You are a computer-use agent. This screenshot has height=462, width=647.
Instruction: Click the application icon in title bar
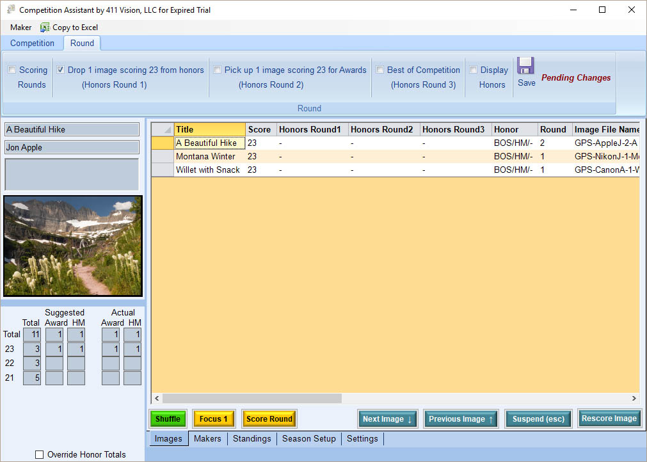coord(11,9)
